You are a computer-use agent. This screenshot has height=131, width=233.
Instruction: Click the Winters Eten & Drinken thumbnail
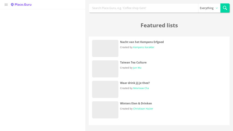[x=105, y=110]
